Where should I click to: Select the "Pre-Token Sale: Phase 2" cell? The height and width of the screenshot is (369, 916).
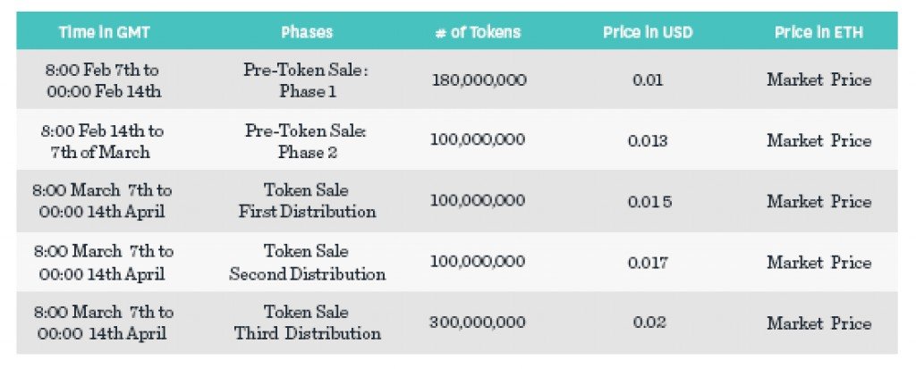pyautogui.click(x=307, y=141)
